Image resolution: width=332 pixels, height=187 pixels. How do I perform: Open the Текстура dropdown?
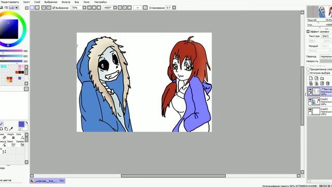pos(327,36)
